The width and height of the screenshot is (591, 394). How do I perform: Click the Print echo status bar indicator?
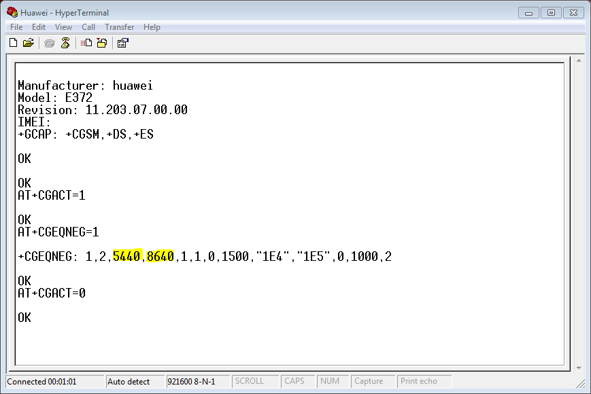[424, 381]
